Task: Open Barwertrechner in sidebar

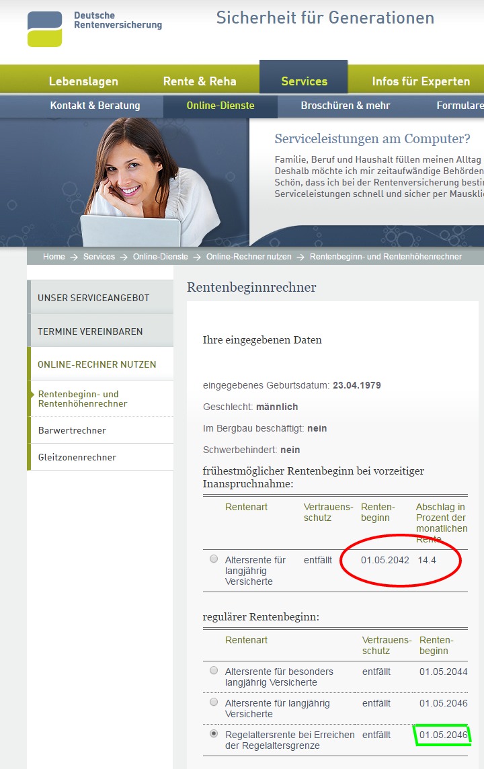Action: coord(72,430)
